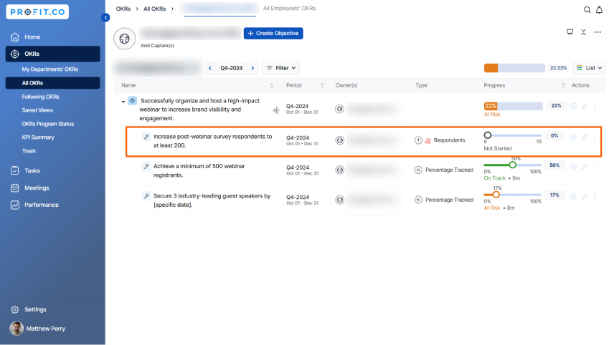Open the presentation view icon
The image size is (614, 345).
coord(570,32)
